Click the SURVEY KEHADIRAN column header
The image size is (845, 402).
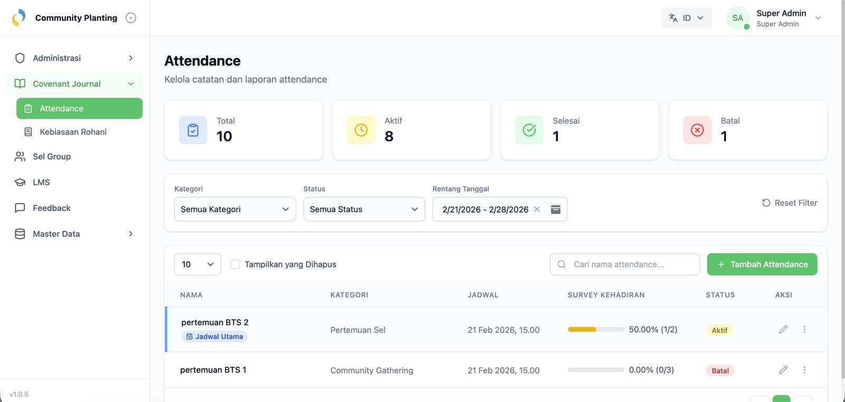(606, 295)
